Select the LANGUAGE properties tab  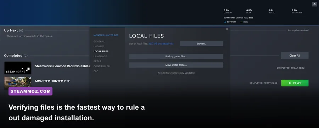(x=100, y=56)
